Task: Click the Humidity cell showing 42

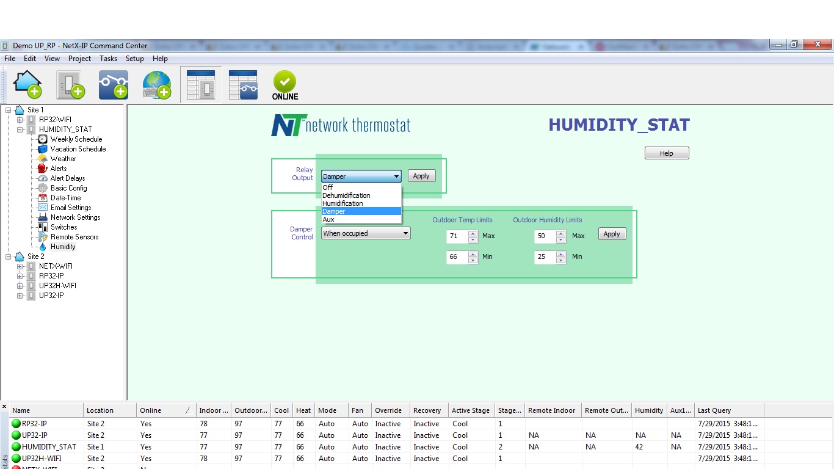Action: [x=649, y=447]
